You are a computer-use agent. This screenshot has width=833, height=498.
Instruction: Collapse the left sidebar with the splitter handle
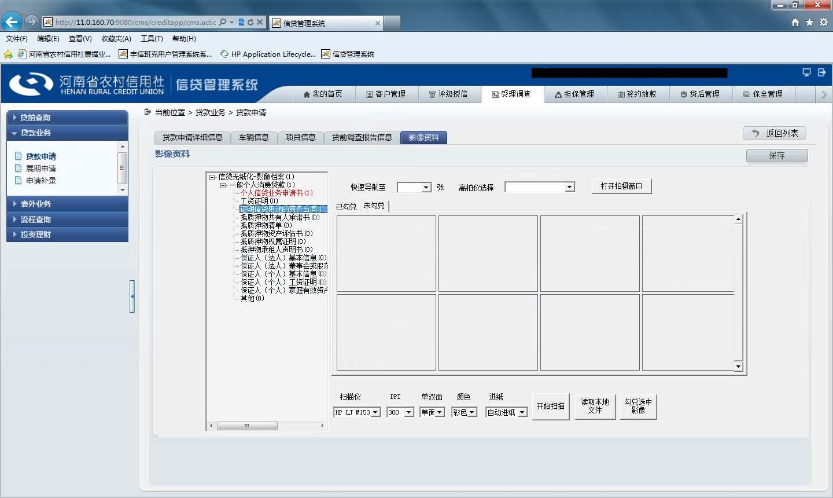(132, 296)
